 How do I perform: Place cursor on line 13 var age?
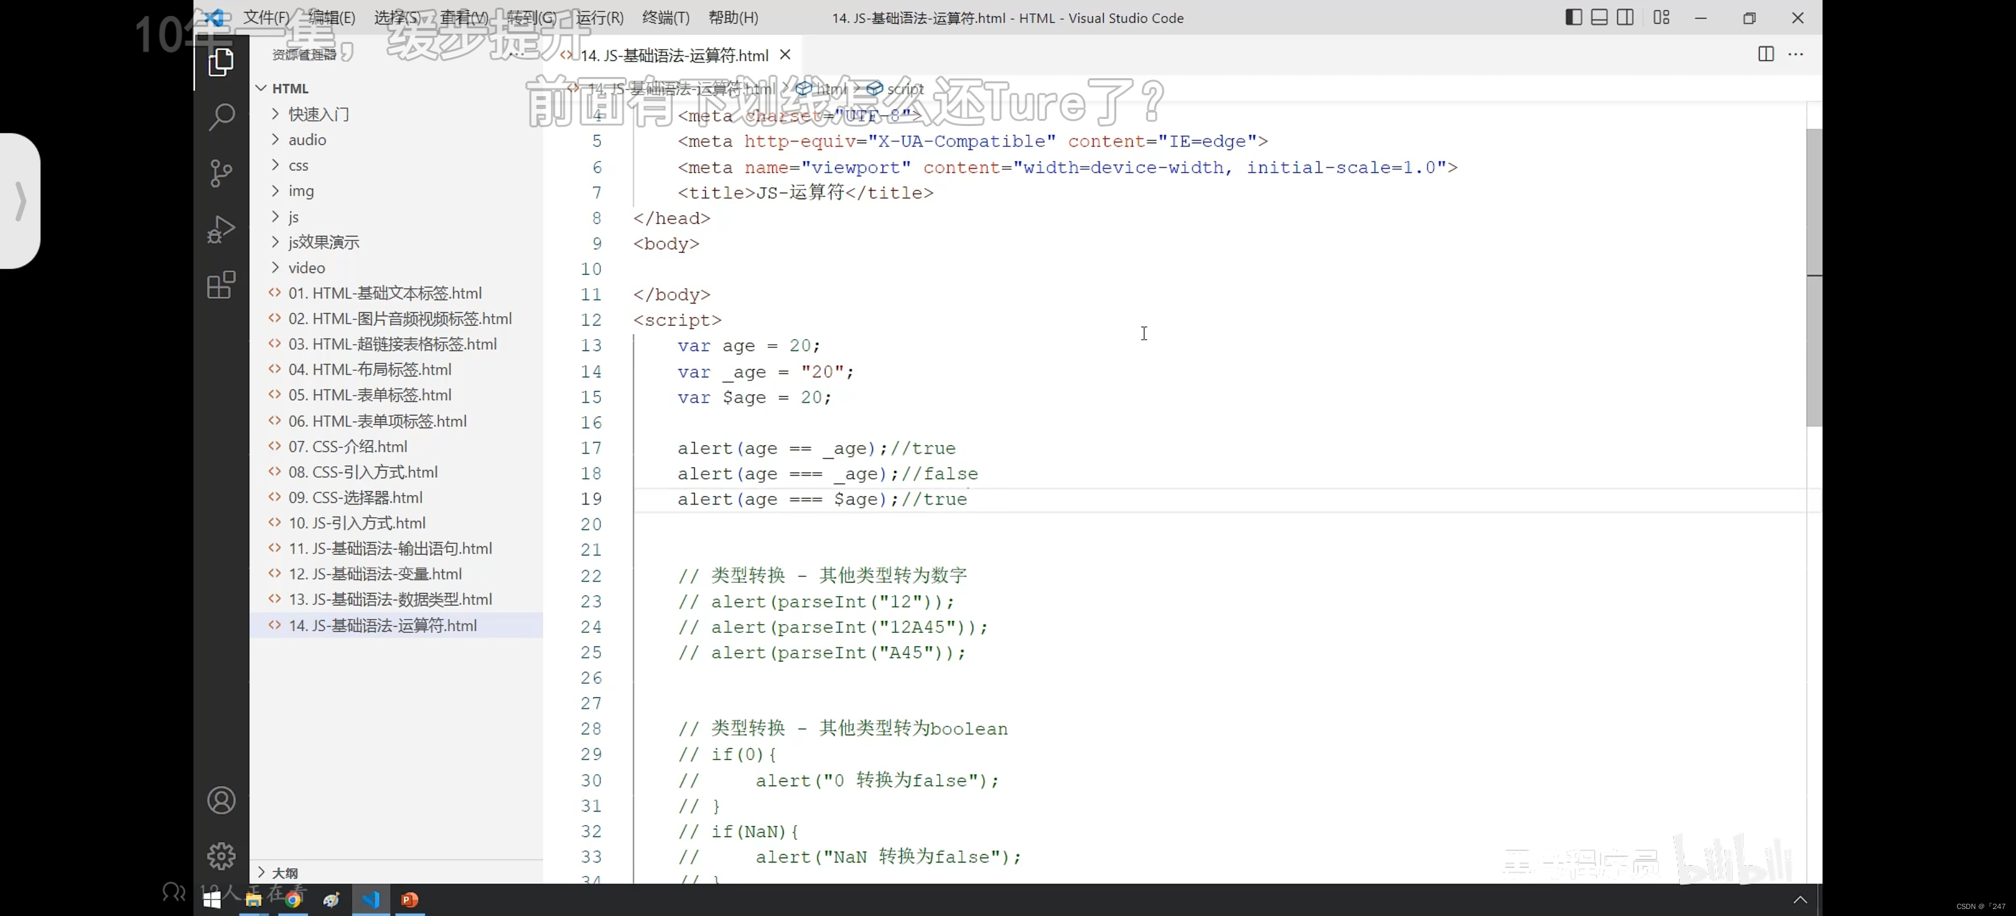(x=748, y=346)
